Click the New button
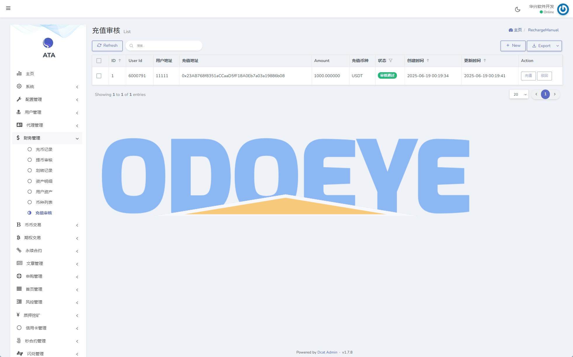 (x=513, y=46)
